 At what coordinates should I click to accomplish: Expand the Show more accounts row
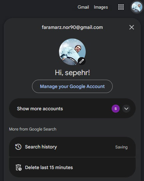tap(72, 108)
